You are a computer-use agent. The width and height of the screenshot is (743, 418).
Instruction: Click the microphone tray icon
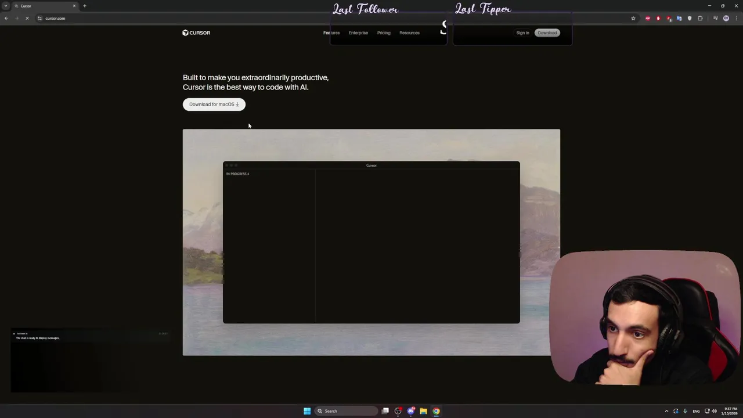[685, 411]
